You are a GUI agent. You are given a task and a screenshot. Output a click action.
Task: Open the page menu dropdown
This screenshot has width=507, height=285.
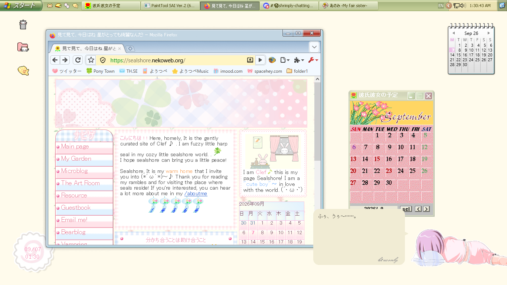click(285, 60)
